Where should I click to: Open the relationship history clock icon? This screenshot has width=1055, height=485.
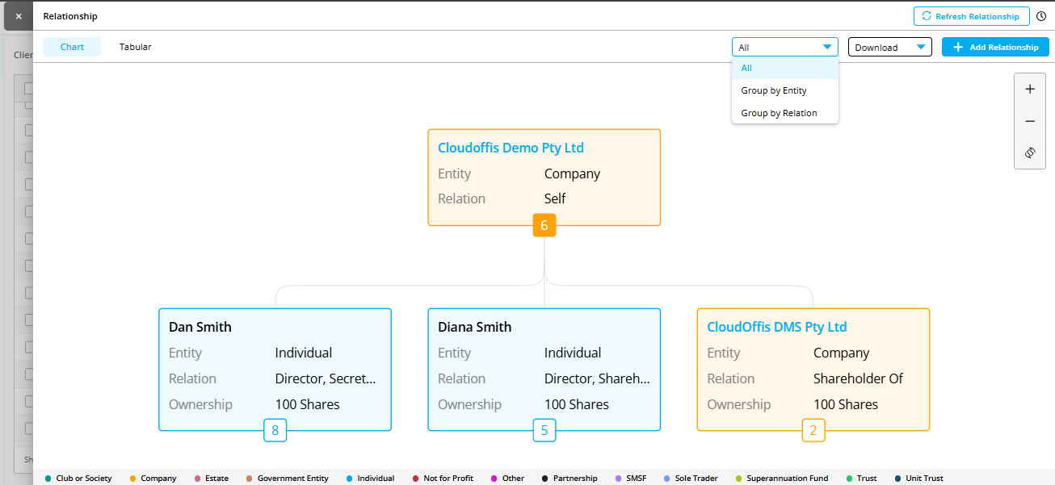pos(1041,16)
